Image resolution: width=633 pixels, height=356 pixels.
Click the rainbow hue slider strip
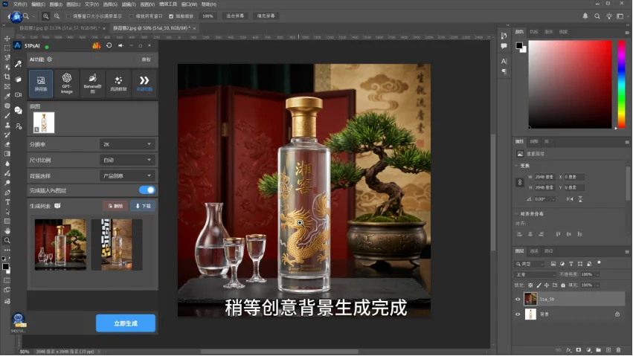[x=622, y=84]
